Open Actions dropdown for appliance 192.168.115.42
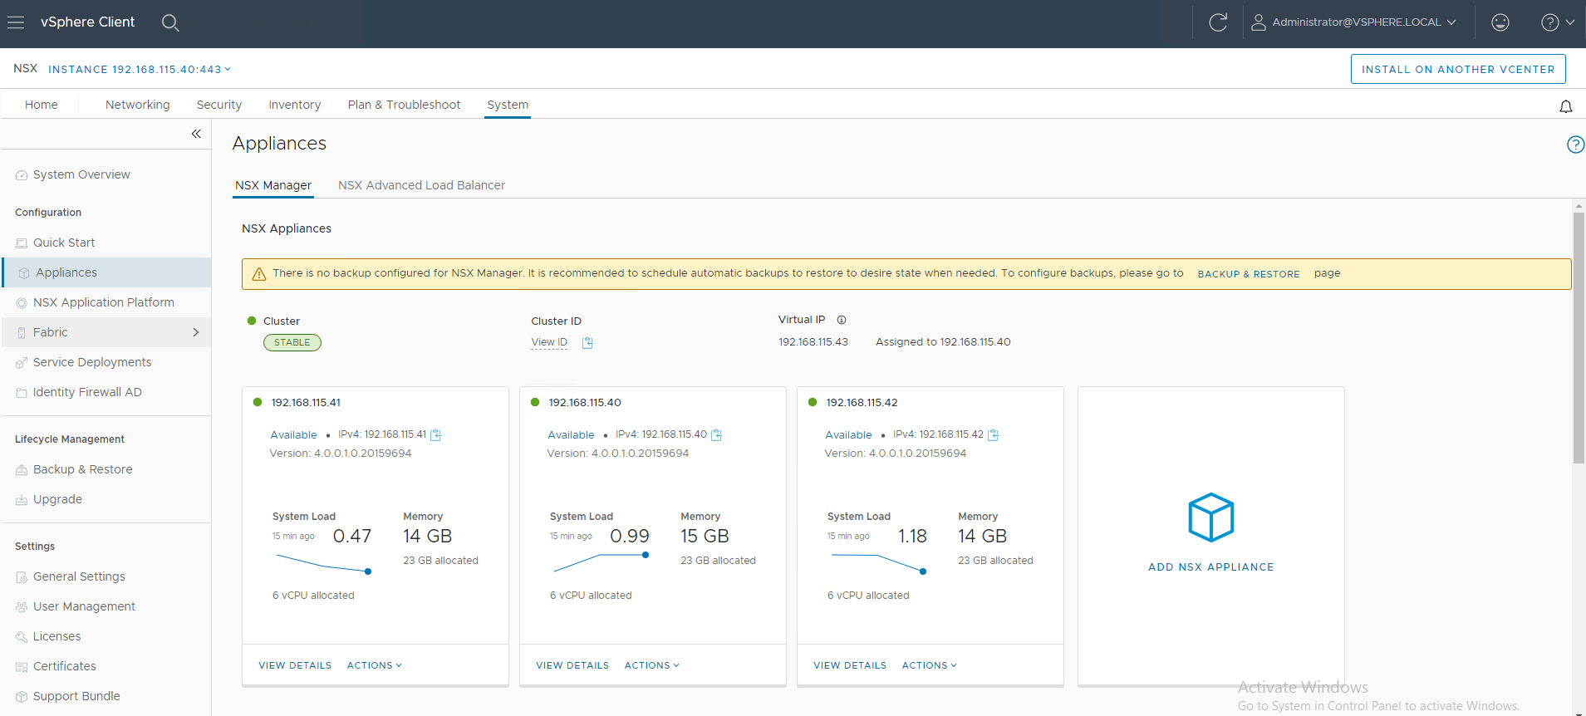 pos(929,665)
